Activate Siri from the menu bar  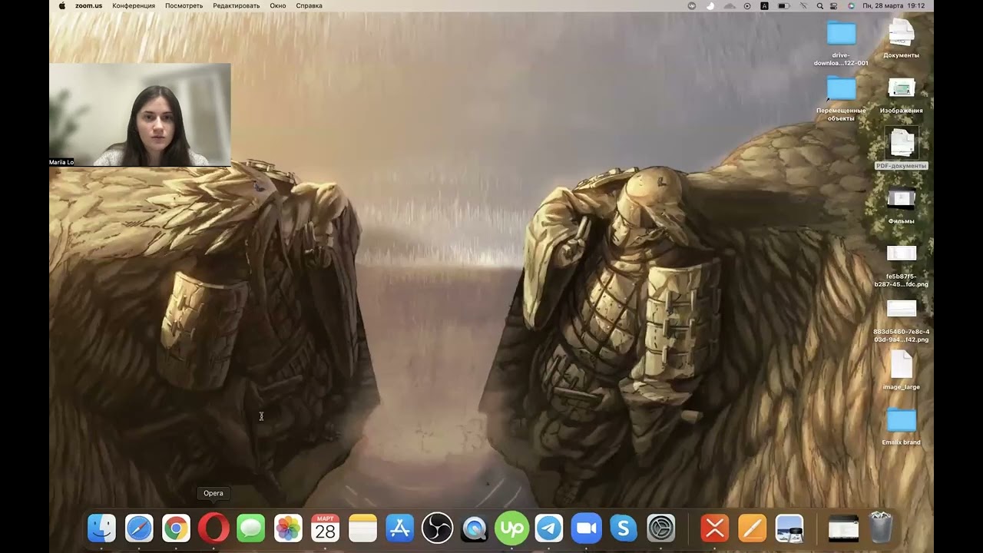click(851, 5)
